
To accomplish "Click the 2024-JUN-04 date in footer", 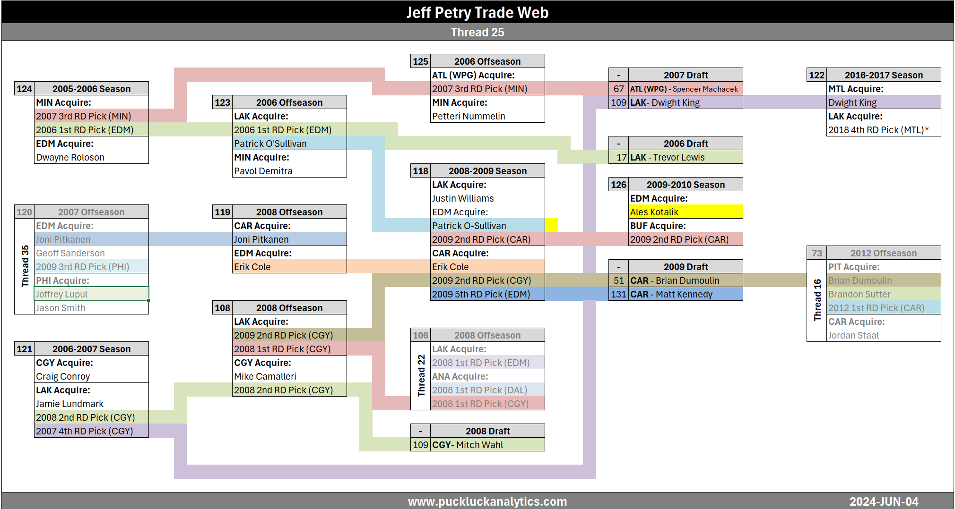I will click(883, 501).
